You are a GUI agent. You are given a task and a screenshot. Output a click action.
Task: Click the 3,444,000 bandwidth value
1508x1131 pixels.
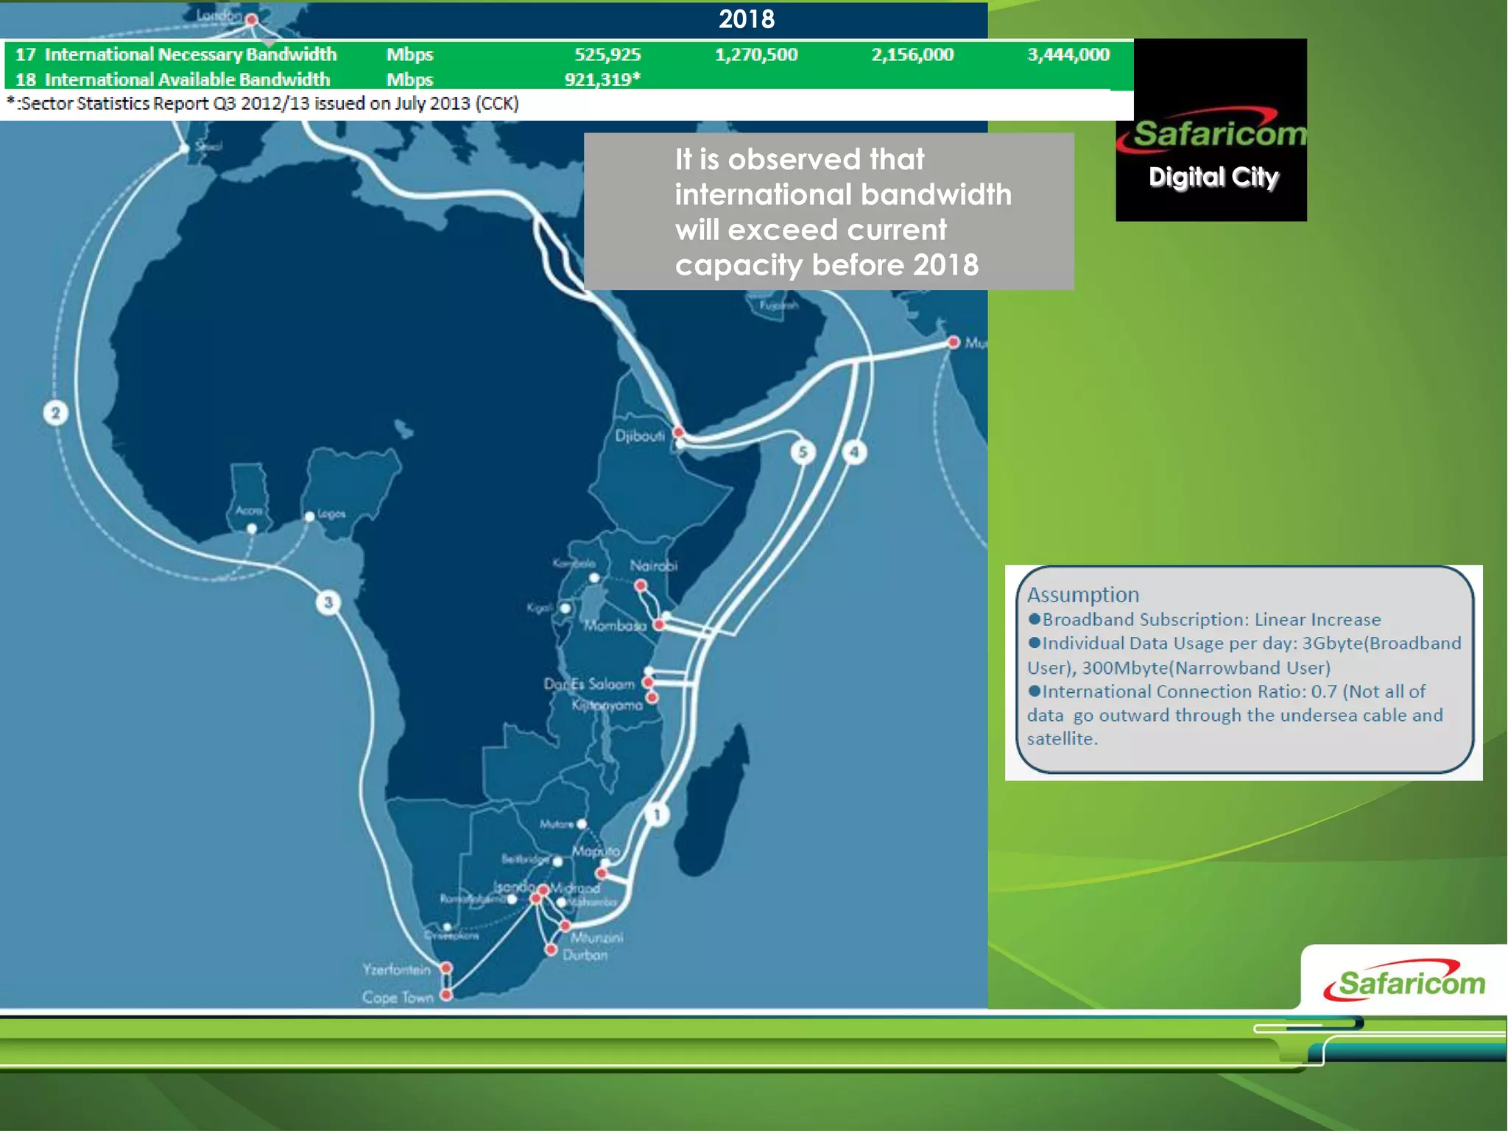1068,54
